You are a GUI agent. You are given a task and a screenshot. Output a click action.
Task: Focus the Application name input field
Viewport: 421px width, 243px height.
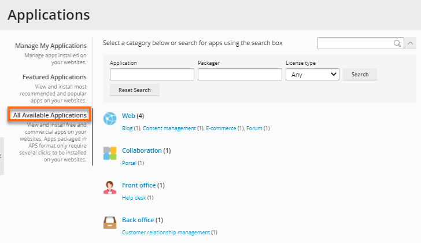click(152, 75)
